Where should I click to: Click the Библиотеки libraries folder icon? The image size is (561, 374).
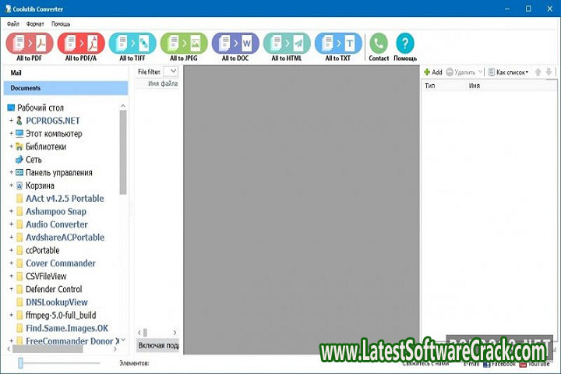point(19,146)
